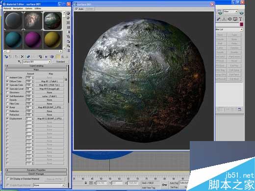Toggle the Displacement map checkbox
255x191 pixels.
tap(7, 119)
